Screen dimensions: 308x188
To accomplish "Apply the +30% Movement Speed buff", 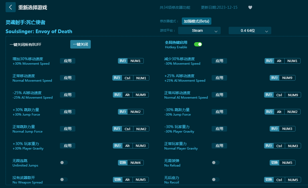I will pyautogui.click(x=68, y=61).
